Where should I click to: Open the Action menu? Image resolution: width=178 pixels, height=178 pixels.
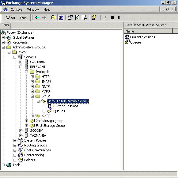(x=10, y=17)
